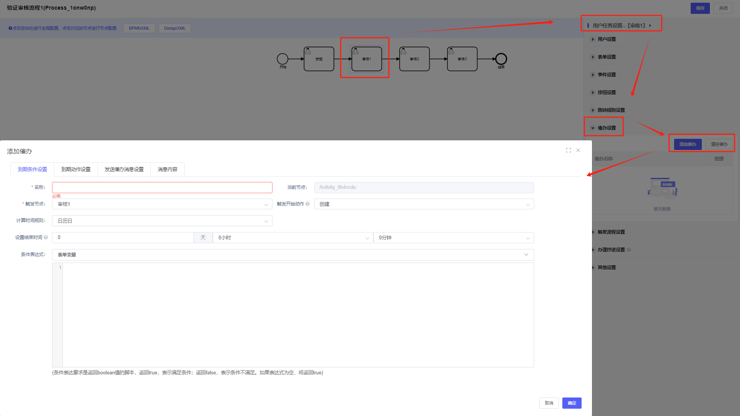Select the 发起 user task node

(319, 59)
